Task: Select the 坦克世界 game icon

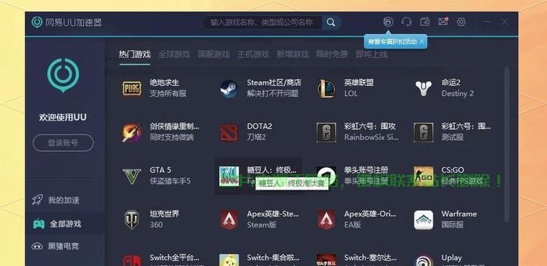Action: point(132,220)
